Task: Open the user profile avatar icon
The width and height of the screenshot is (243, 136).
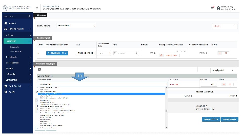Action: click(218, 8)
